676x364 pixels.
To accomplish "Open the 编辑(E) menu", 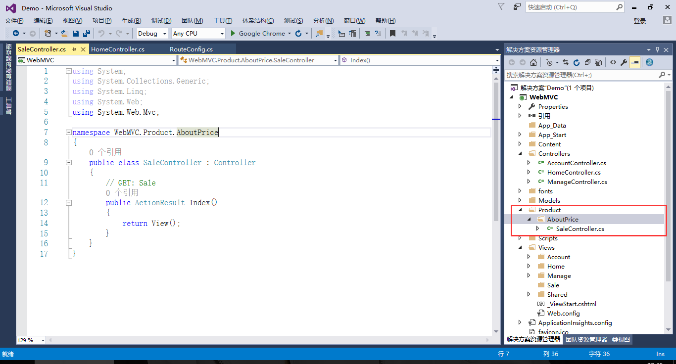I will pos(43,20).
